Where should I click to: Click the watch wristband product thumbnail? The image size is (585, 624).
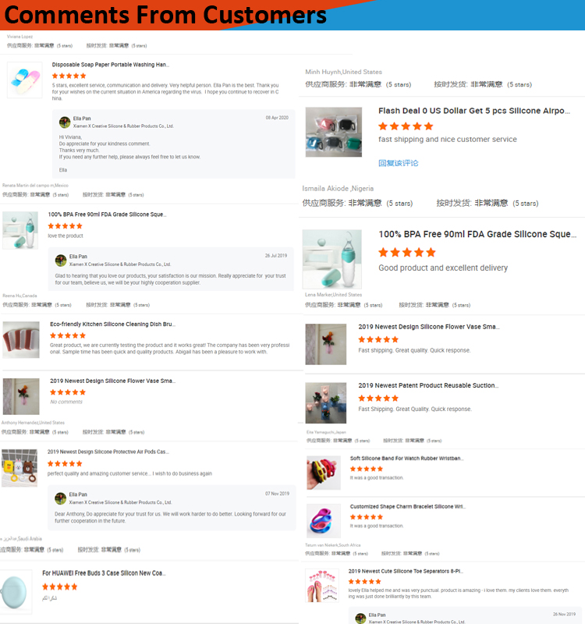pos(324,473)
